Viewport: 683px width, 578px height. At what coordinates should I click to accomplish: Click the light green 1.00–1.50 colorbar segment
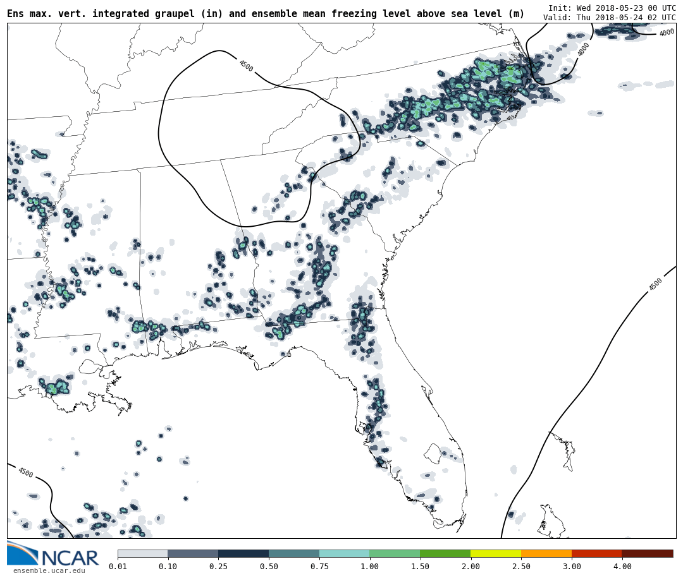(395, 553)
